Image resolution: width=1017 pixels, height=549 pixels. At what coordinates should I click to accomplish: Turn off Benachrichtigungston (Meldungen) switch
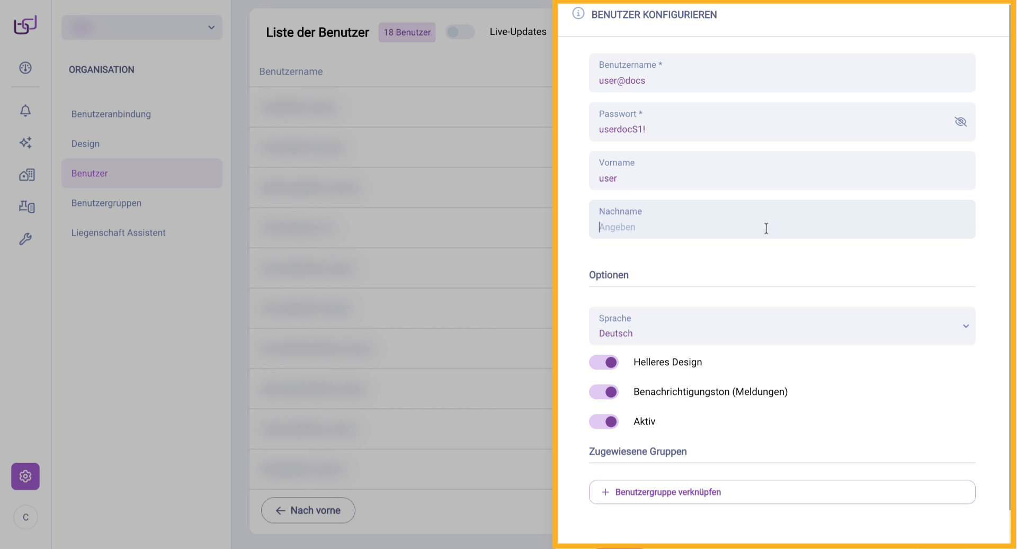coord(604,392)
